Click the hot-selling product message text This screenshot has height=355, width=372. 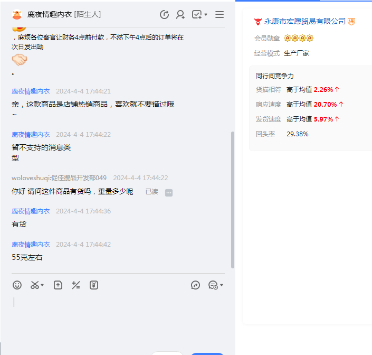(x=93, y=109)
